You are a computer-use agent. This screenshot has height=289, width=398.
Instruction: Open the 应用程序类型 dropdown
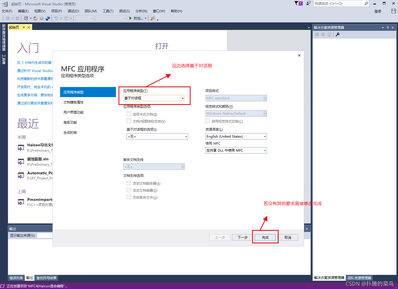click(154, 98)
